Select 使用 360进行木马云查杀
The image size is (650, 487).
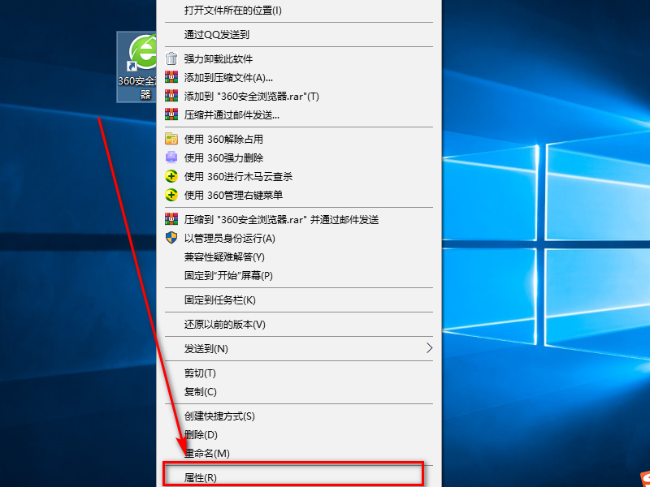[x=299, y=176]
